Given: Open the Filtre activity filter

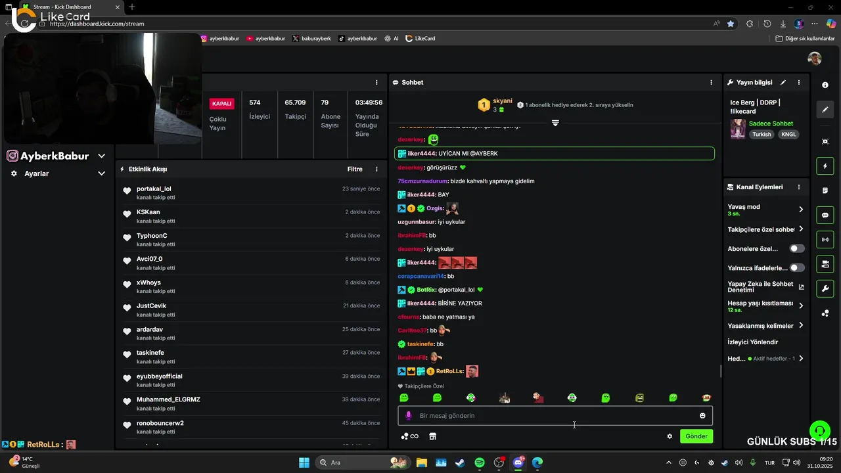Looking at the screenshot, I should [x=355, y=169].
